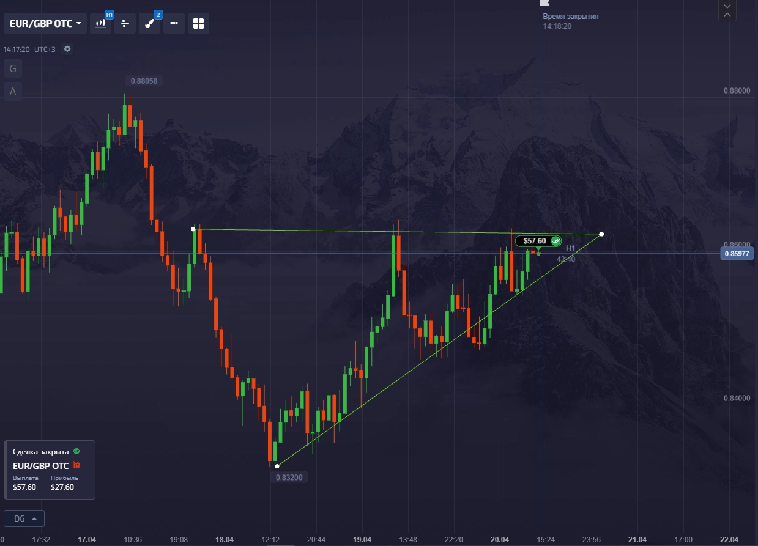Open chart indicator settings sliders
This screenshot has height=546, width=758.
[x=125, y=23]
